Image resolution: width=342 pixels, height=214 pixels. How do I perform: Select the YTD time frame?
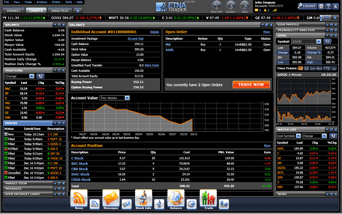coord(327,68)
